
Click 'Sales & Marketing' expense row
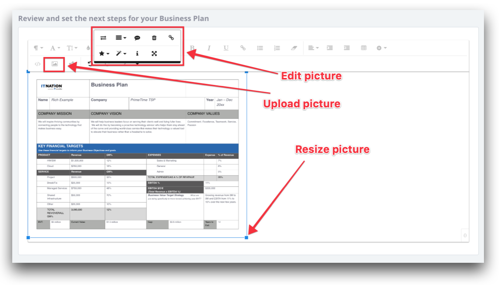pyautogui.click(x=166, y=161)
